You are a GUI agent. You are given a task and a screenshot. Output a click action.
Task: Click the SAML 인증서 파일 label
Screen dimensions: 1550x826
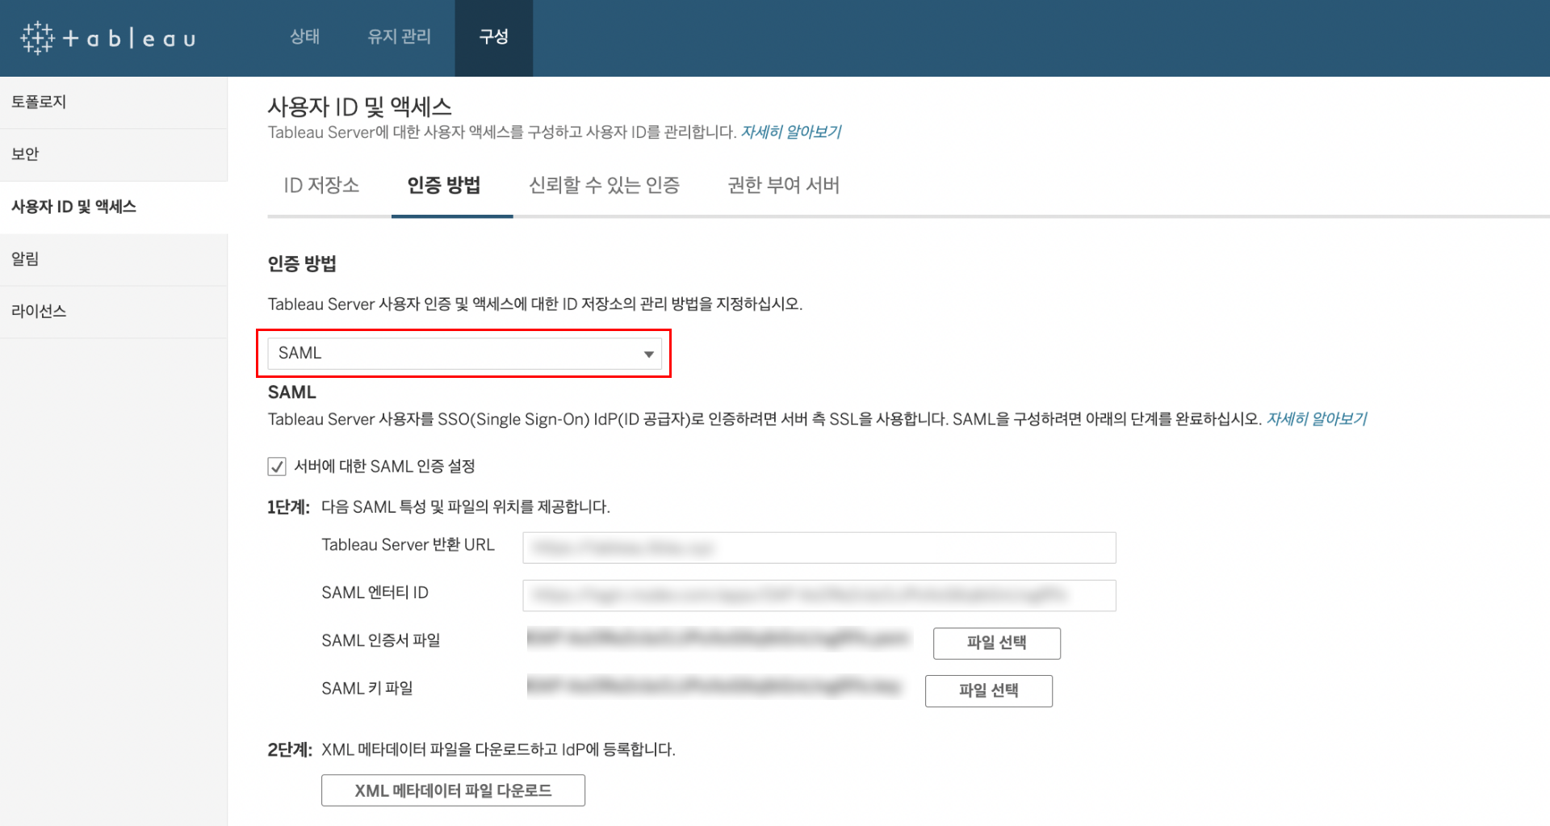pos(381,640)
